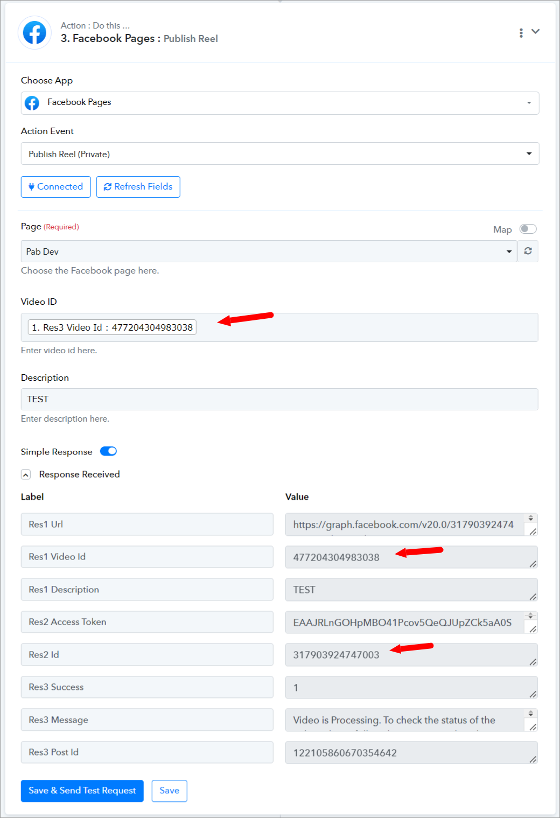Open the three-dot options menu

[521, 33]
